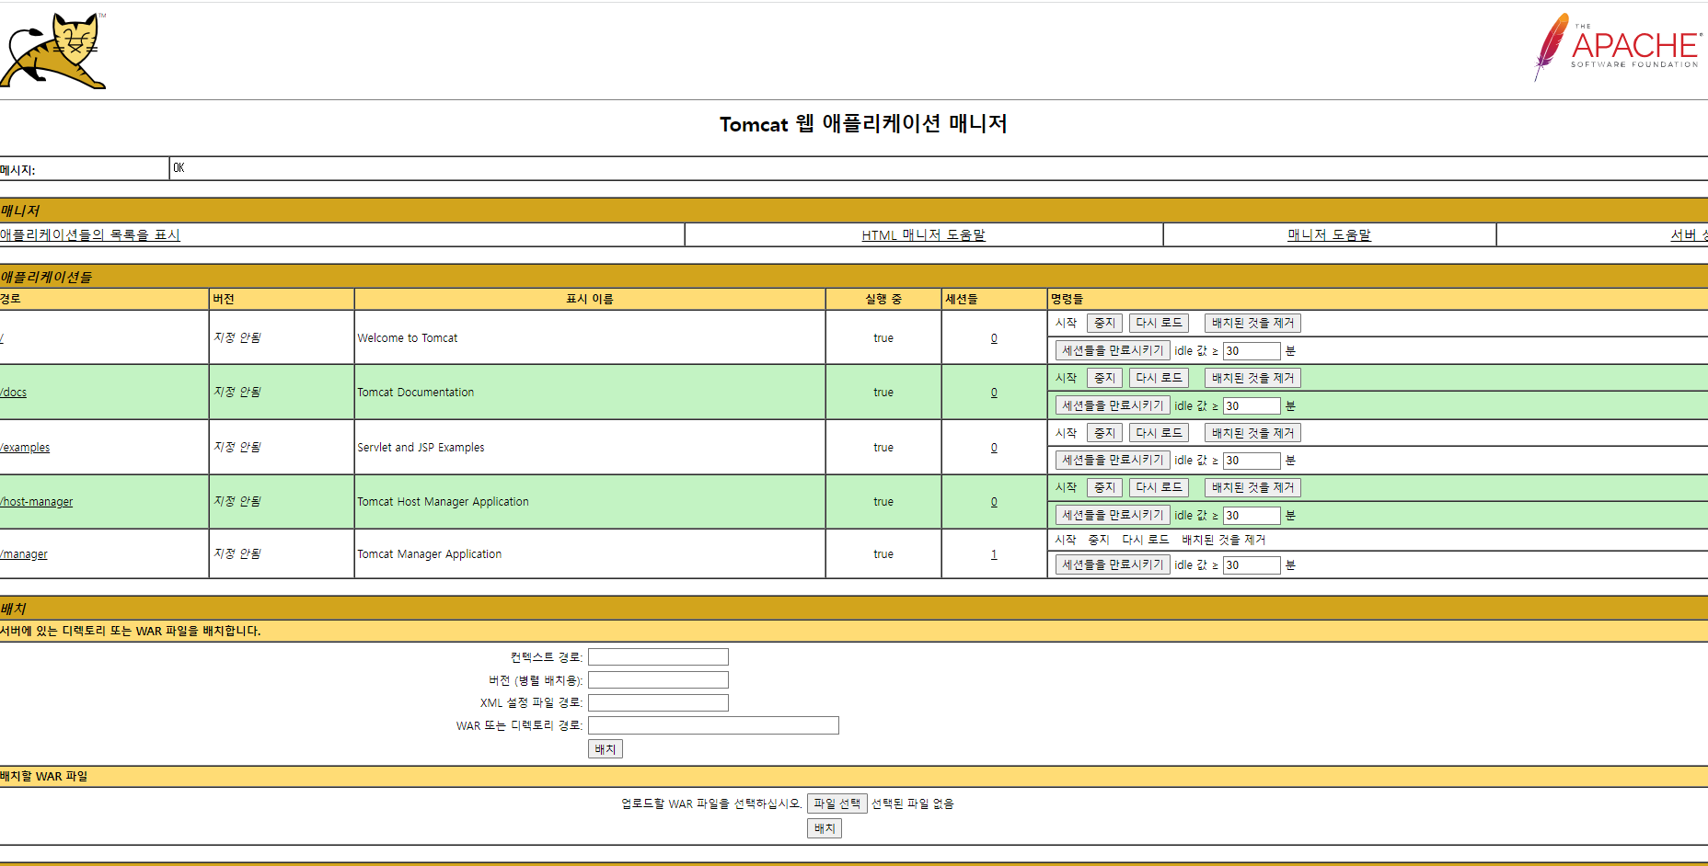The image size is (1708, 866).
Task: Click 배치 button under WAR file upload
Action: [825, 828]
